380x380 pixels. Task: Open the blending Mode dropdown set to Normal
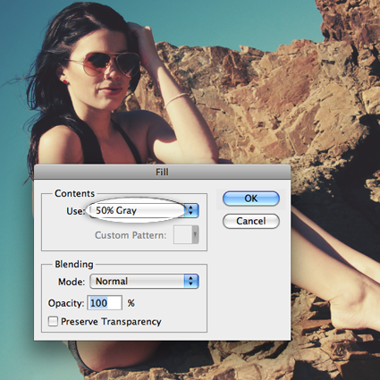pos(144,282)
